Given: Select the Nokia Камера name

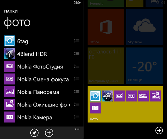Looking at the screenshot, I should [x=35, y=118].
